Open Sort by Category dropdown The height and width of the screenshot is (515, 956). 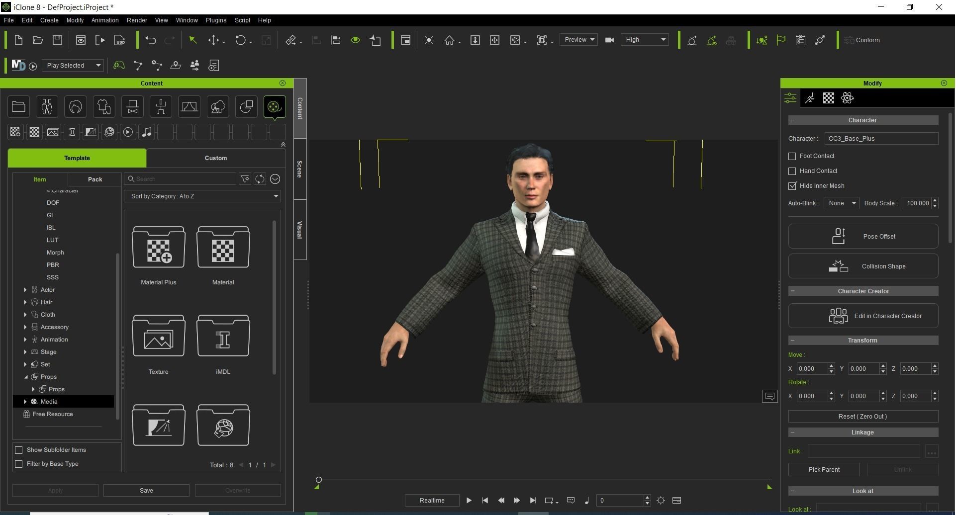click(202, 196)
